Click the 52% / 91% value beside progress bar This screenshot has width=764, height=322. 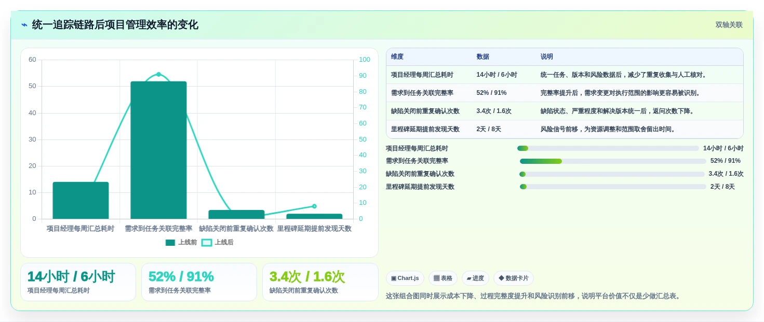[726, 161]
